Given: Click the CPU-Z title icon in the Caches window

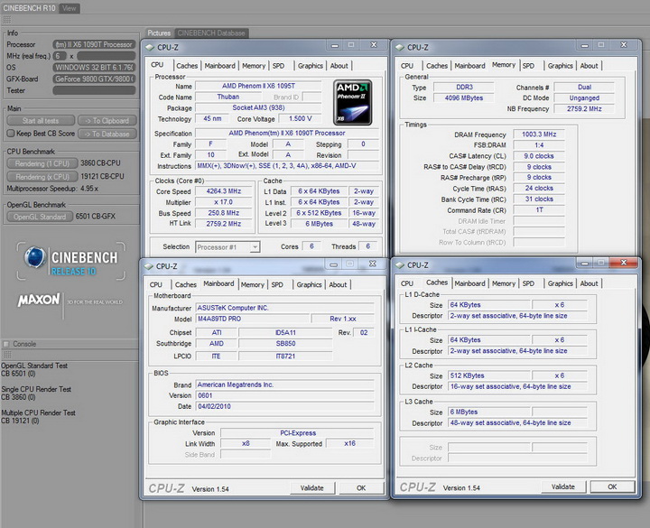Looking at the screenshot, I should pos(400,265).
